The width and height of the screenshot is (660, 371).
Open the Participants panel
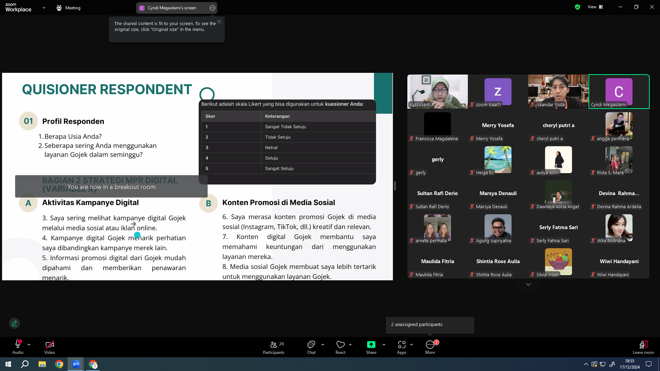pyautogui.click(x=274, y=347)
